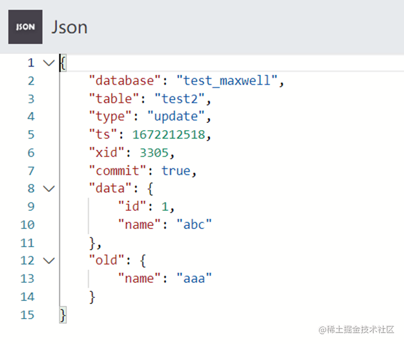Click line number 15 in gutter

coord(28,315)
